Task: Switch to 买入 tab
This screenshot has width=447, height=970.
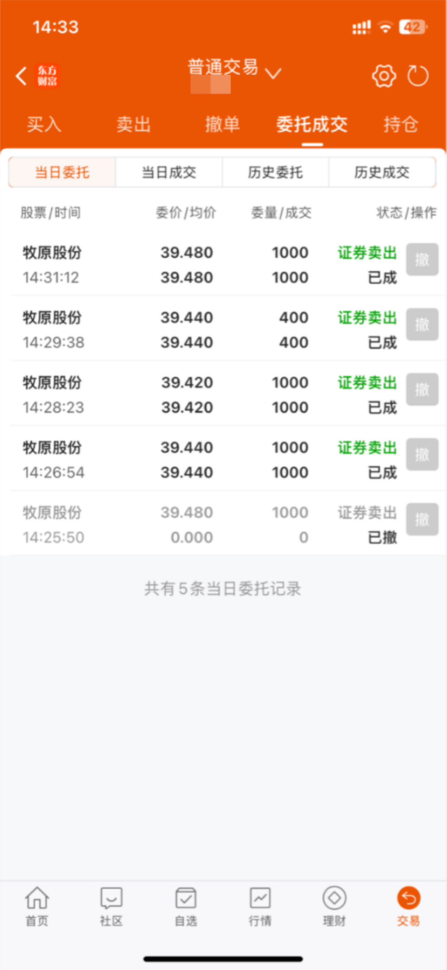Action: click(x=44, y=125)
